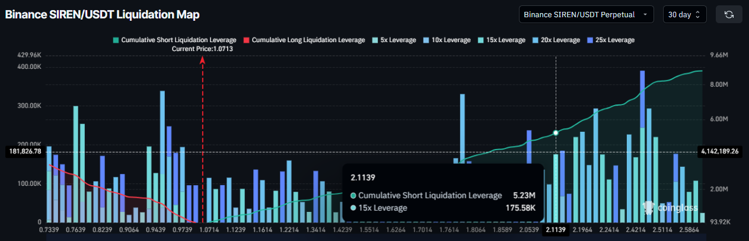Click the 5.23M tooltip value
The height and width of the screenshot is (241, 749).
(524, 195)
